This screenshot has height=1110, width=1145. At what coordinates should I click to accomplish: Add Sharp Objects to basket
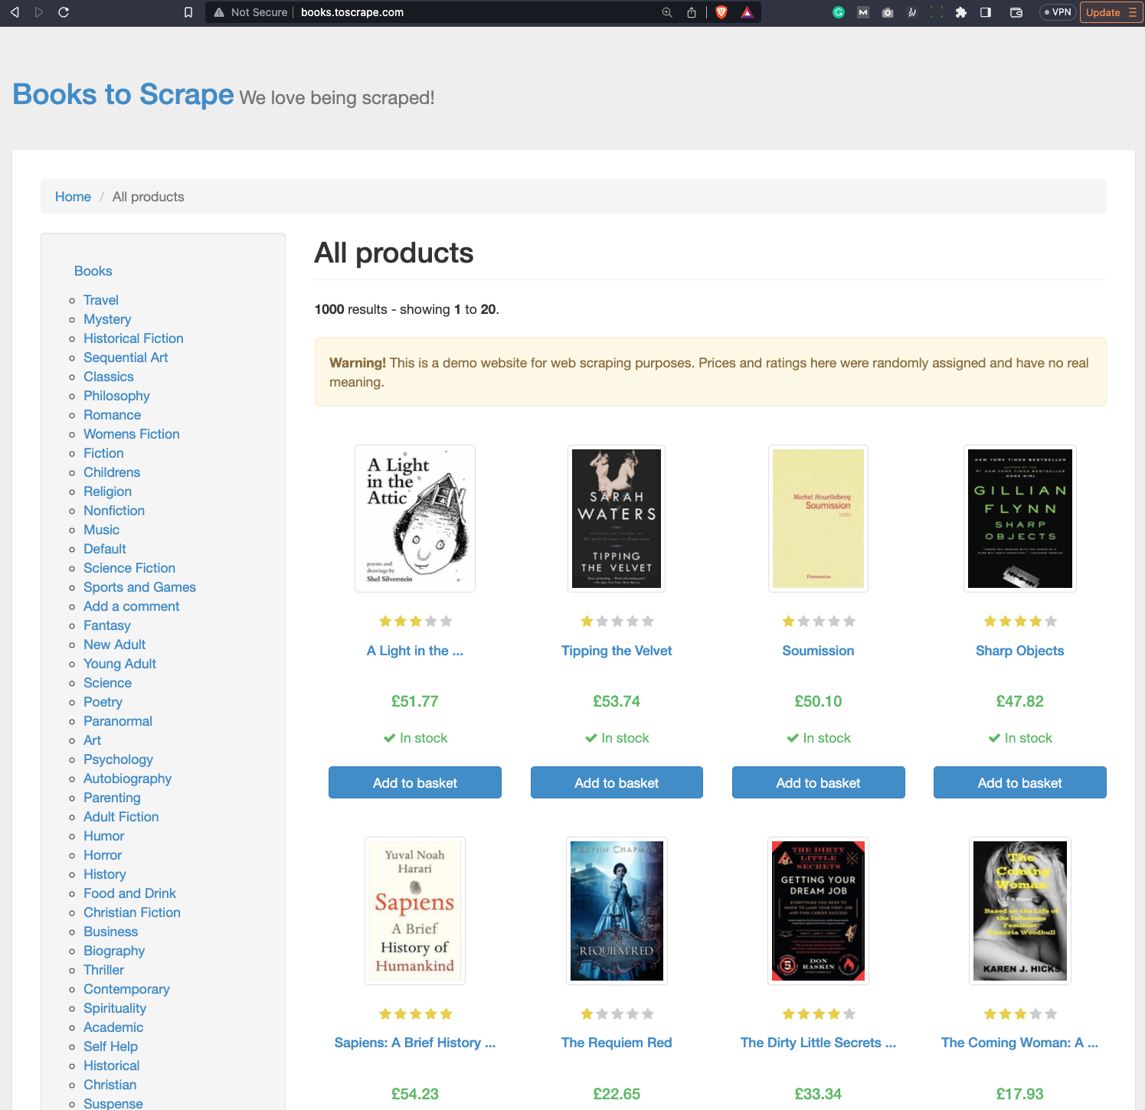pos(1019,782)
